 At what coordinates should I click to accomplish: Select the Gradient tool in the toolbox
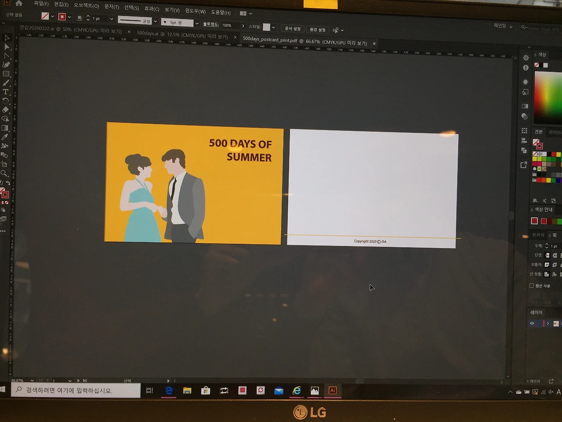(5, 128)
